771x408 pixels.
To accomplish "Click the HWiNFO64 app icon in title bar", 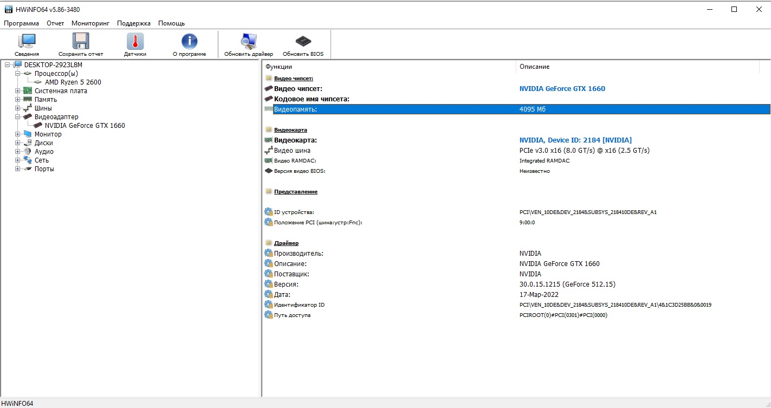I will click(9, 9).
